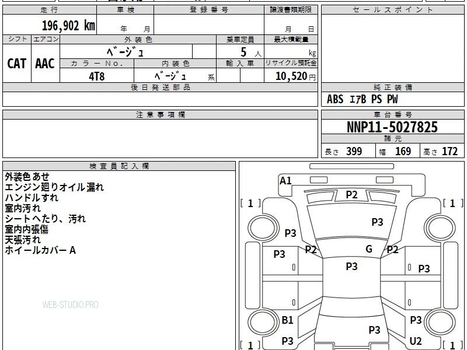
Task: Click the A1 damage mark on diagram
Action: point(285,180)
